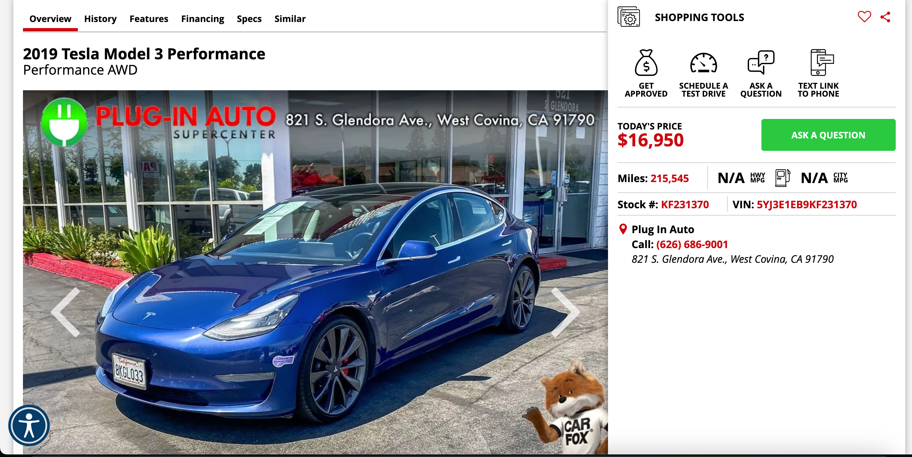
Task: Switch to the History tab
Action: click(100, 19)
